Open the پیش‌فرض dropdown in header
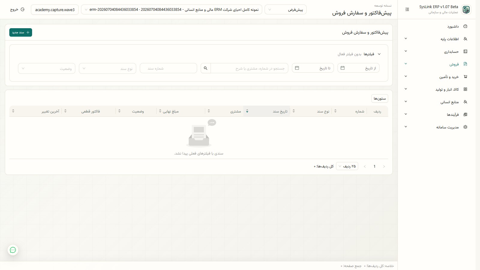 (x=286, y=10)
